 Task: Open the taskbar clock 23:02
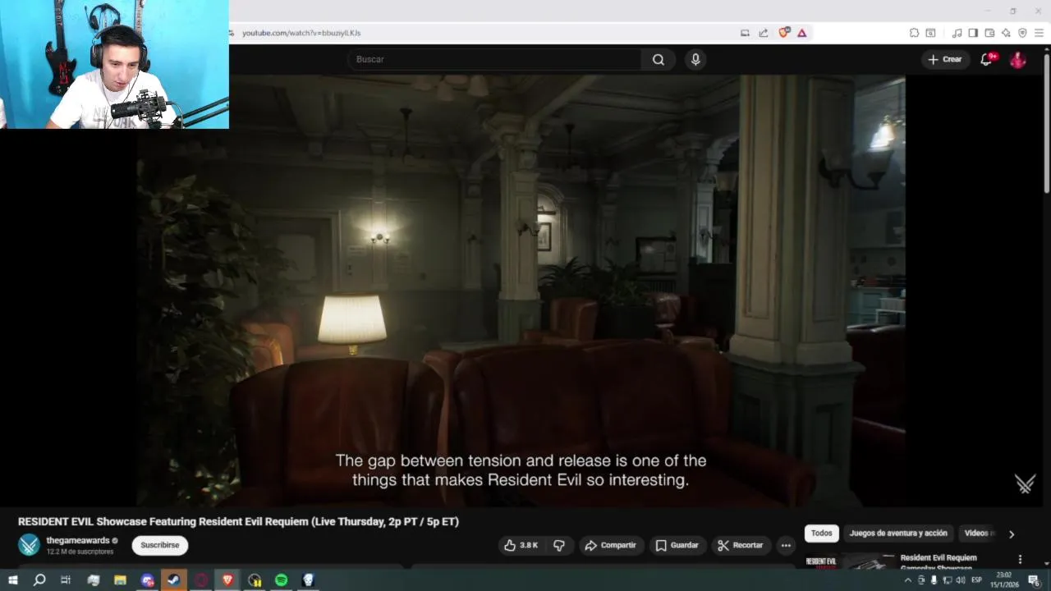click(x=1003, y=580)
